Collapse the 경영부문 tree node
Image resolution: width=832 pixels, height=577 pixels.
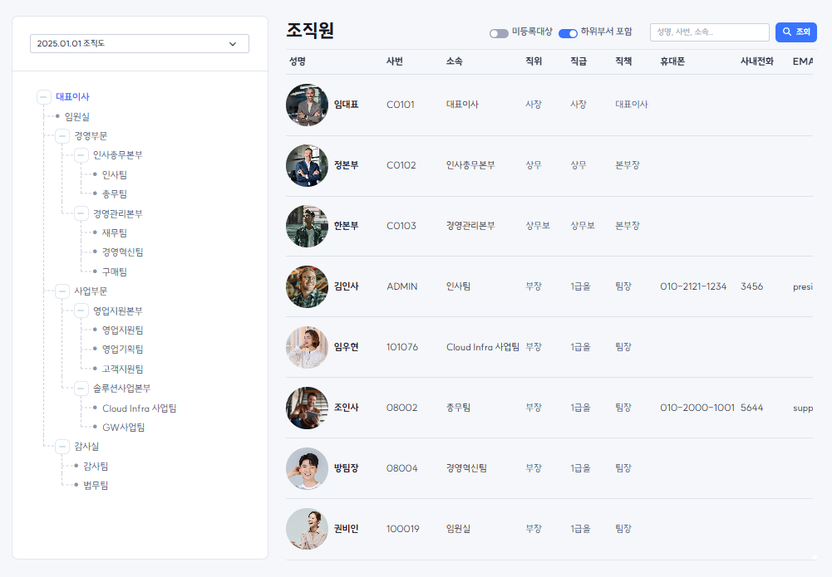62,136
